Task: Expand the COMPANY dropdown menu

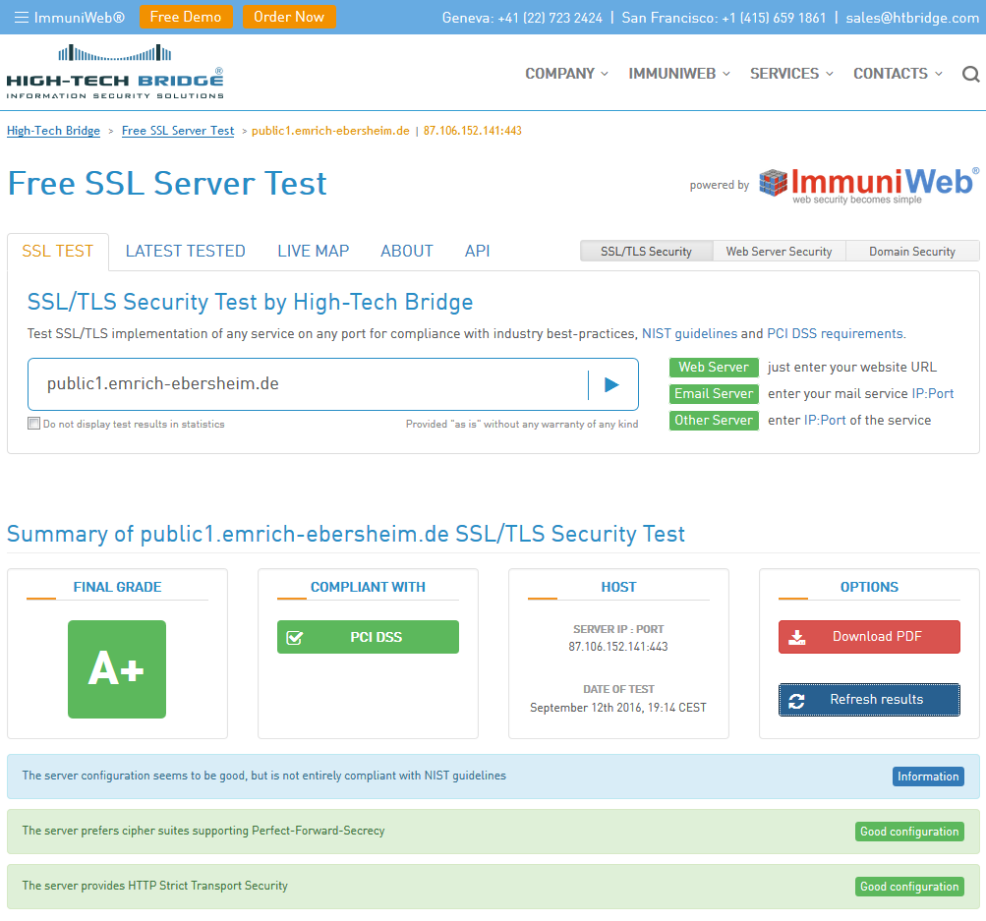Action: point(566,74)
